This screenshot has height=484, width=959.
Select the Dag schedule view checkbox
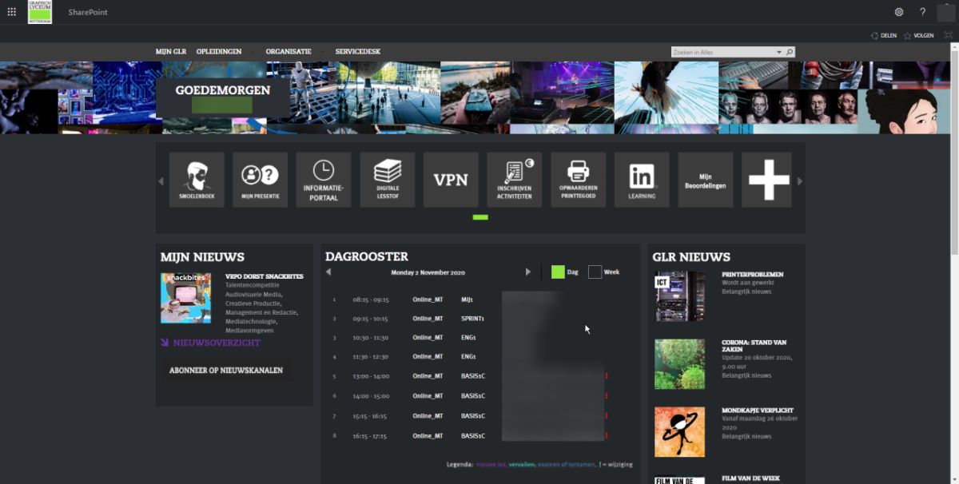(x=558, y=272)
